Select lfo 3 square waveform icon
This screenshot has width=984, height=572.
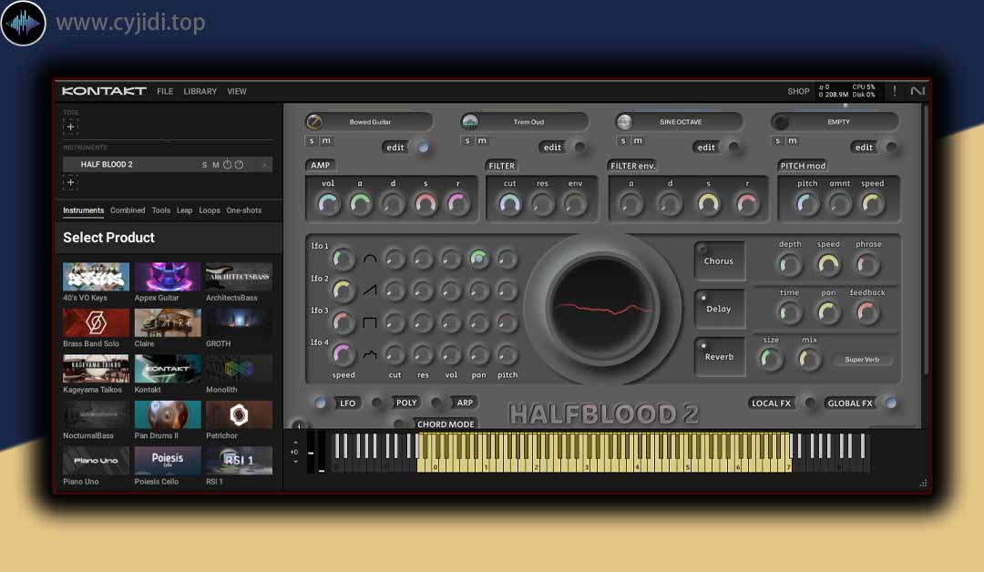tap(370, 322)
